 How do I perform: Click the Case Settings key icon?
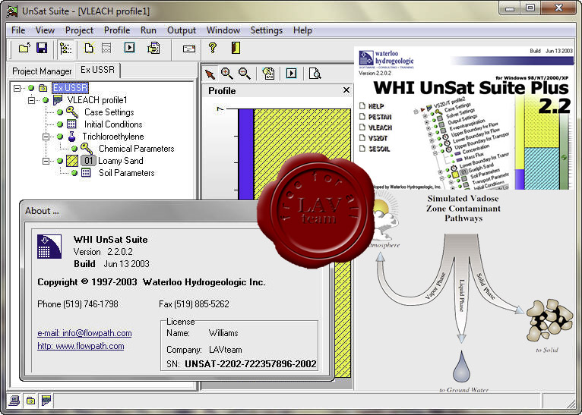[x=72, y=112]
